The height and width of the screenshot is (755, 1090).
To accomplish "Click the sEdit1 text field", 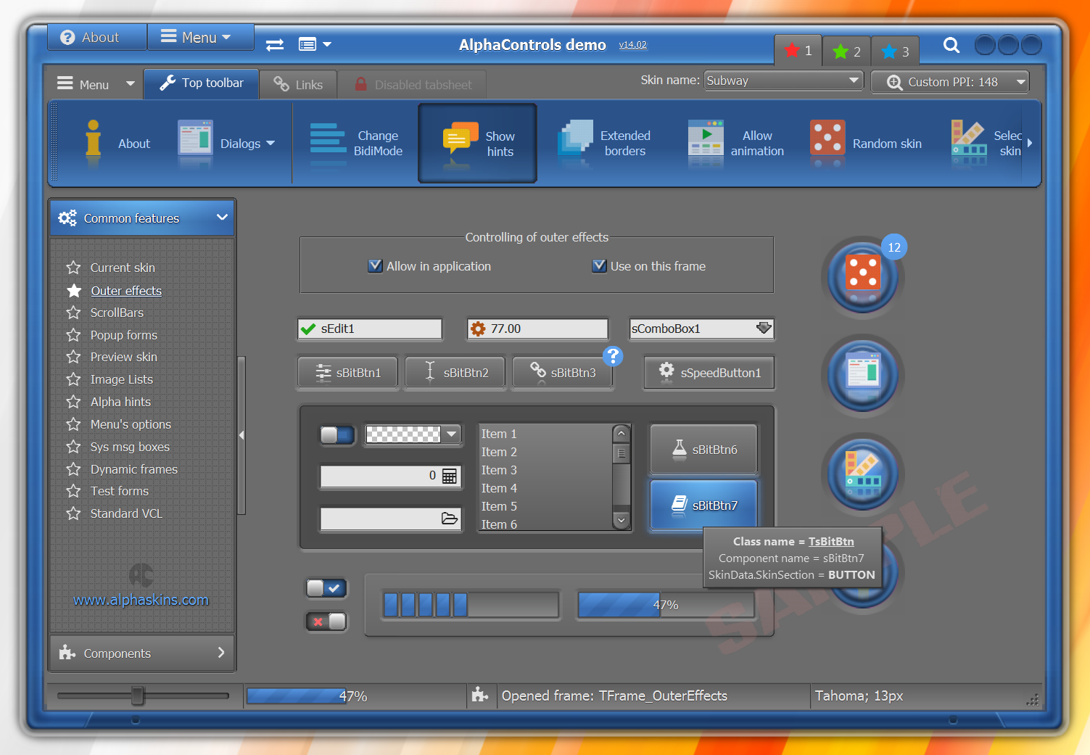I will coord(370,329).
